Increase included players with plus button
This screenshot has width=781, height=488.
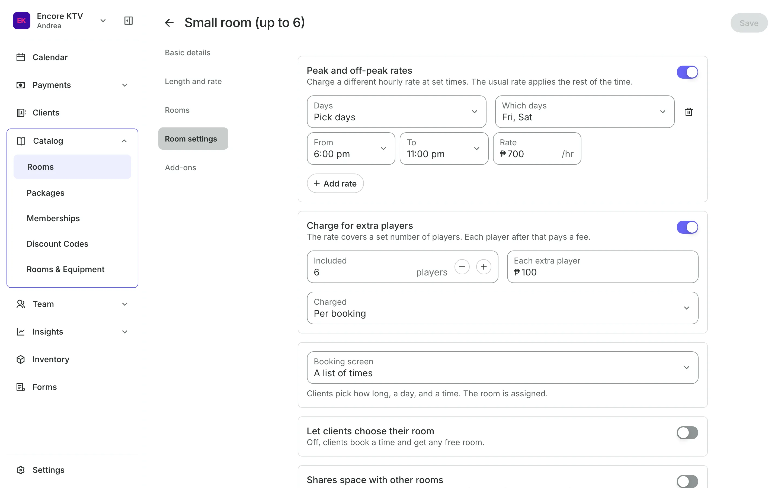coord(484,267)
